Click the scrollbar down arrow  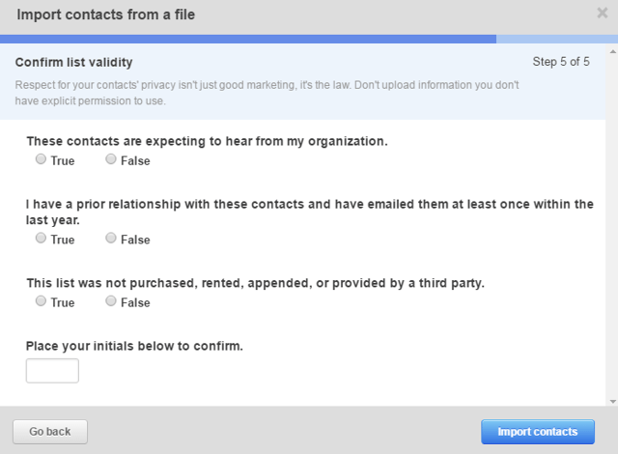coord(612,402)
